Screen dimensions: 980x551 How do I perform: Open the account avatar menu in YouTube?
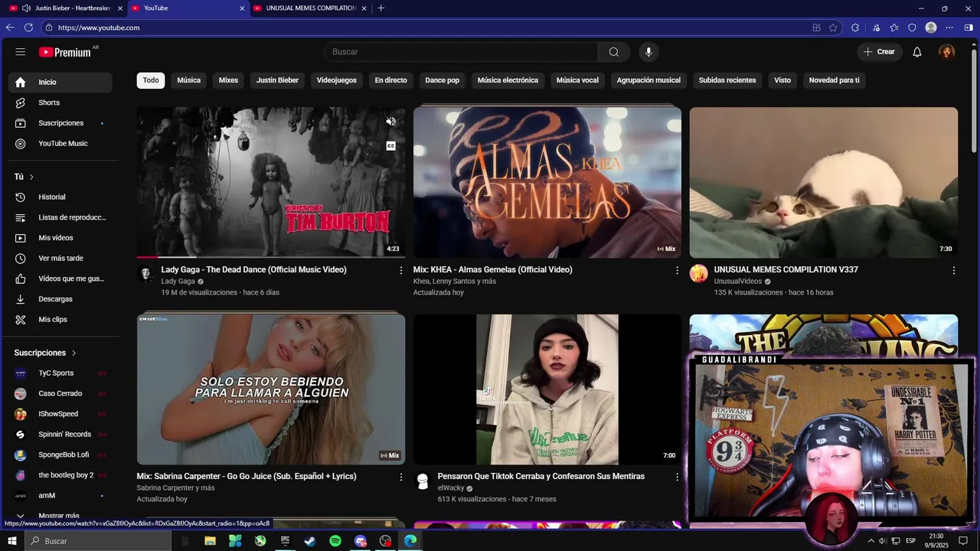947,52
